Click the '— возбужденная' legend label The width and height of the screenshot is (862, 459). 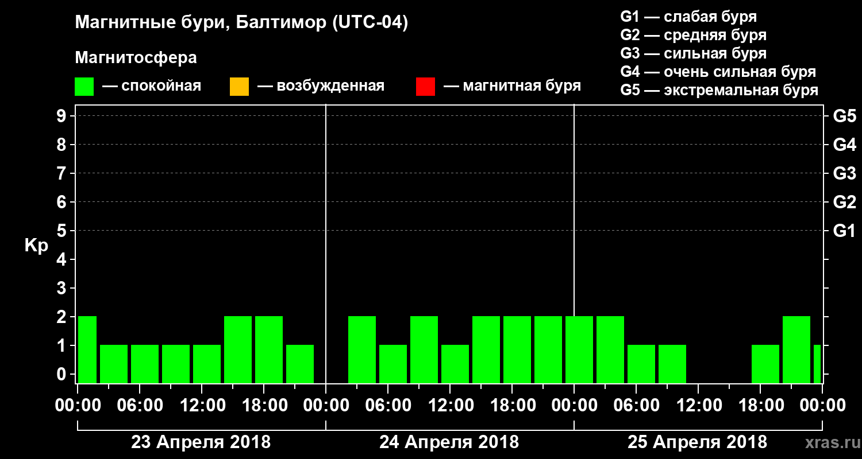tap(321, 87)
